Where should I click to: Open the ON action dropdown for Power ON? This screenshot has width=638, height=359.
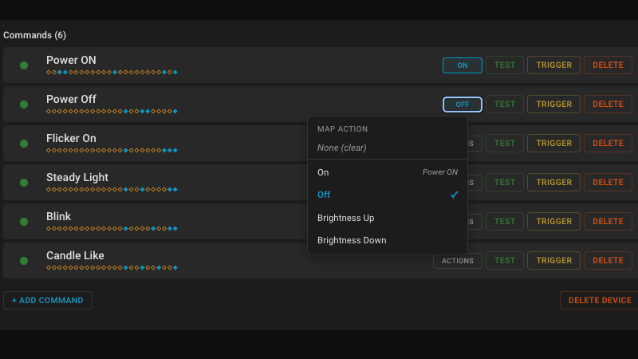point(463,65)
